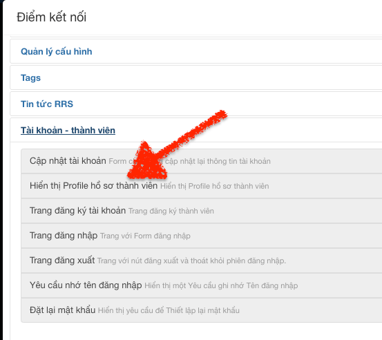
Task: Click description 'Trang với Form đăng nhập'
Action: (145, 236)
